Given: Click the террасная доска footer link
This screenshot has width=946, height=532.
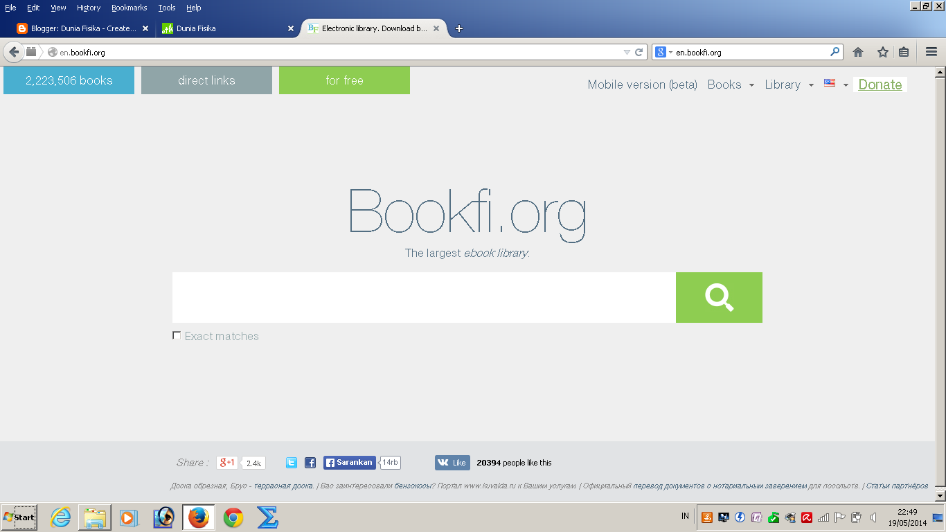Looking at the screenshot, I should pyautogui.click(x=284, y=486).
